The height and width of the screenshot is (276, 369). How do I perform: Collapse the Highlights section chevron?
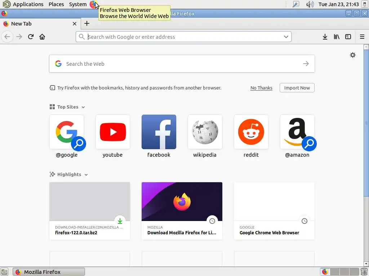(x=86, y=175)
